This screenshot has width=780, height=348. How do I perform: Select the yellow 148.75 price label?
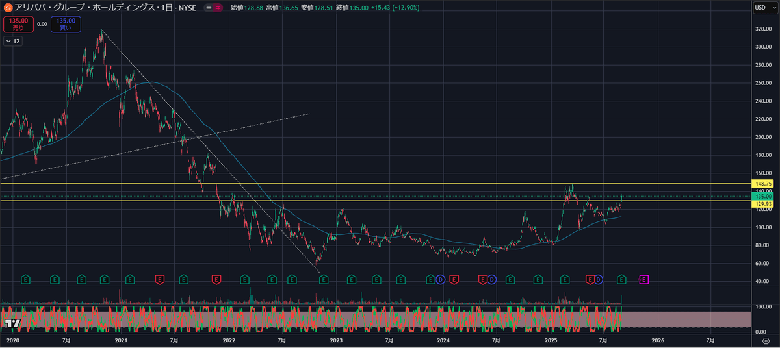(x=763, y=183)
